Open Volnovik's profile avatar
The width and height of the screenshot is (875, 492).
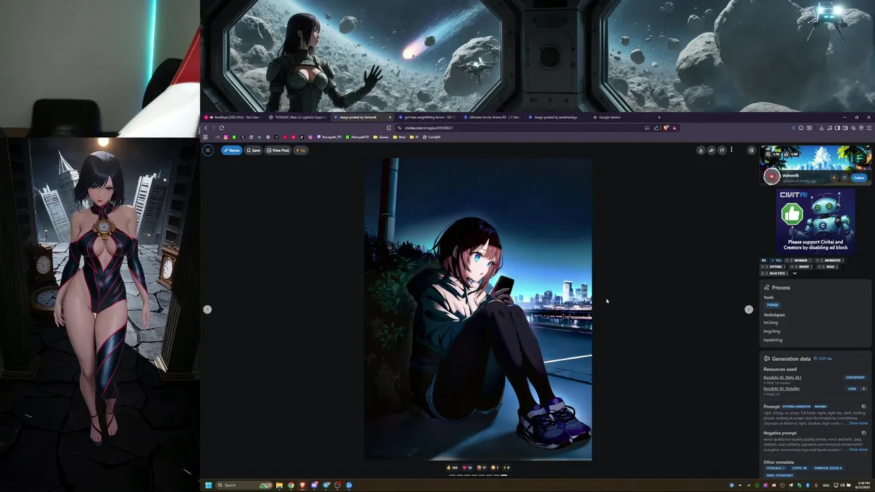click(x=772, y=177)
